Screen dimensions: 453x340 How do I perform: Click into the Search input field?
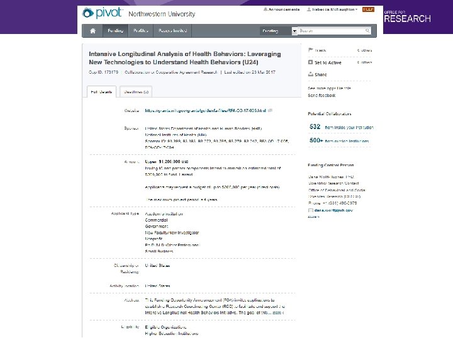point(331,31)
